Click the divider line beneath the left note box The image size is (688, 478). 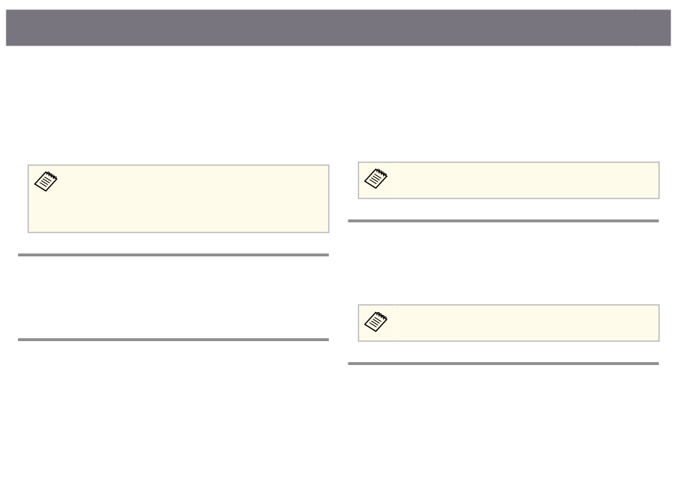click(x=173, y=255)
